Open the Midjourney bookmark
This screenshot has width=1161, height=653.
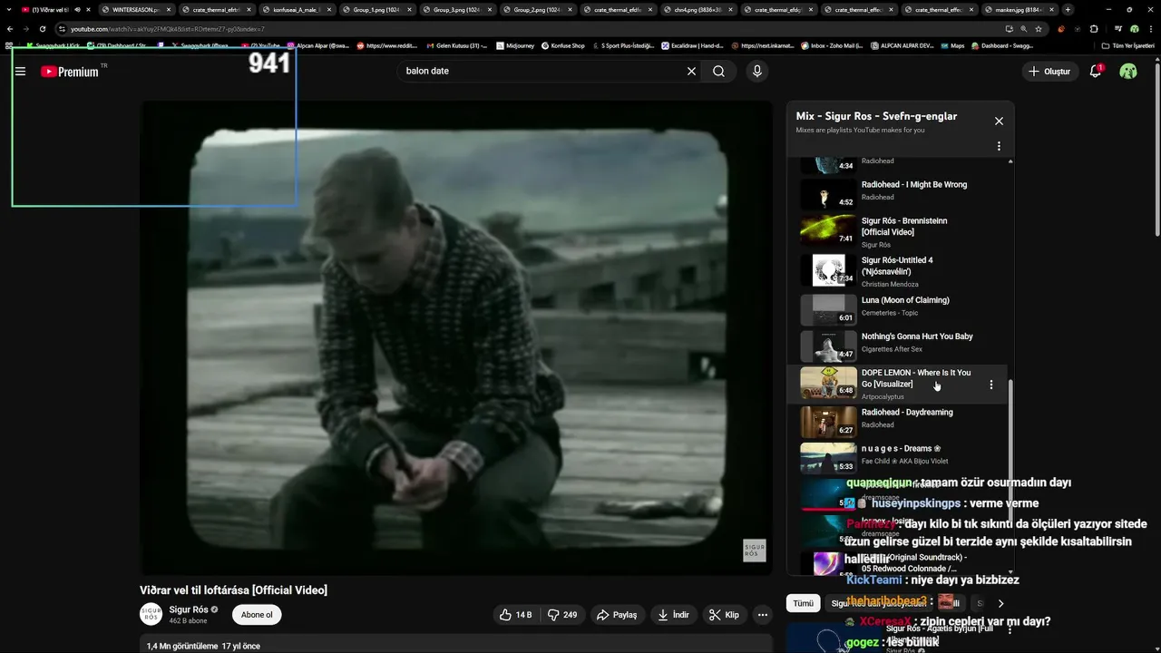513,45
